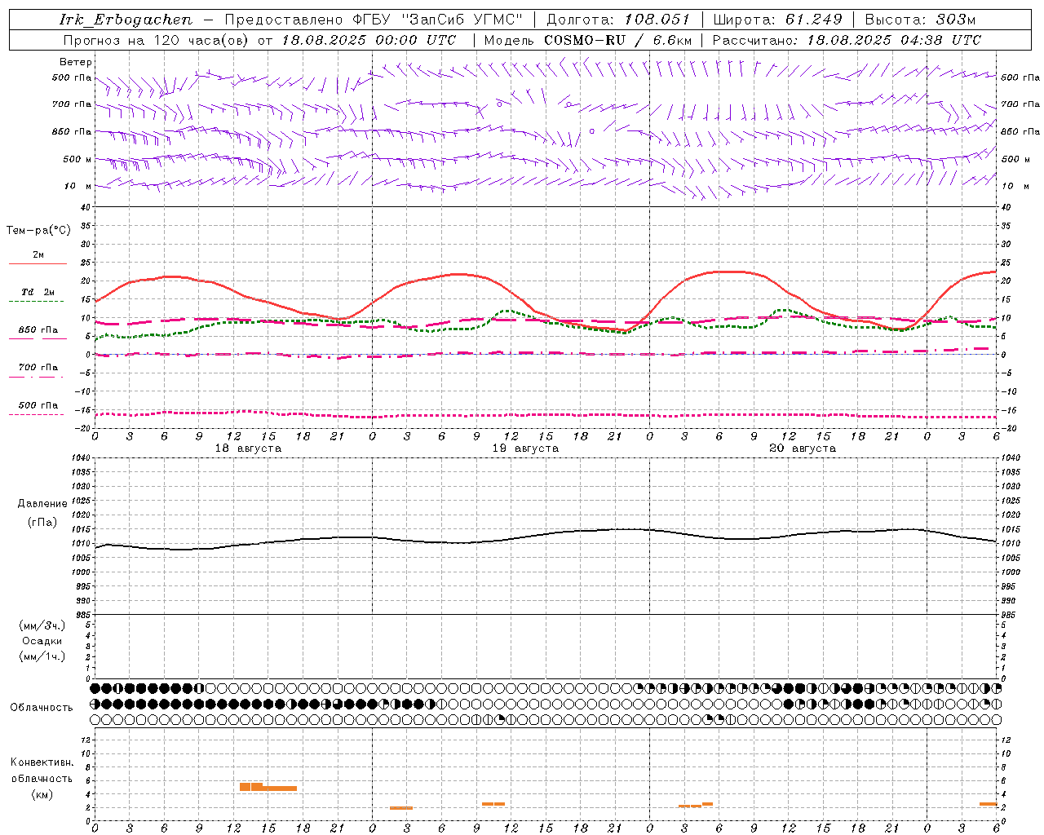Viewport: 1044px width, 835px height.
Task: Click '985' on the left pressure axis
Action: coord(82,615)
